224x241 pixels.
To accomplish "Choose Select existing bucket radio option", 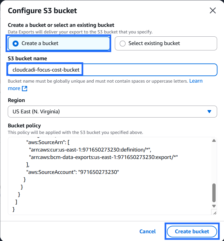I will pyautogui.click(x=166, y=43).
